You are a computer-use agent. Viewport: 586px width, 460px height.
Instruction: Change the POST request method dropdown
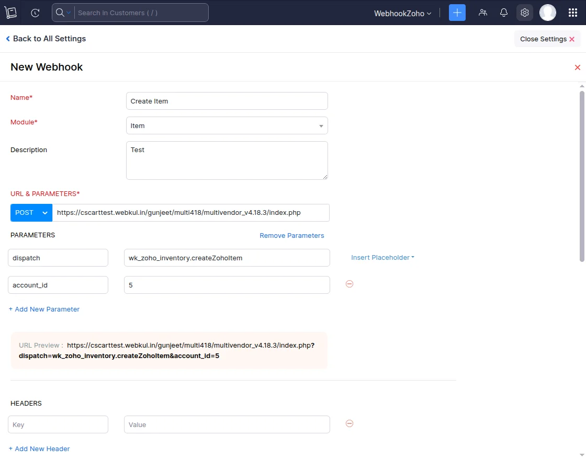click(31, 213)
